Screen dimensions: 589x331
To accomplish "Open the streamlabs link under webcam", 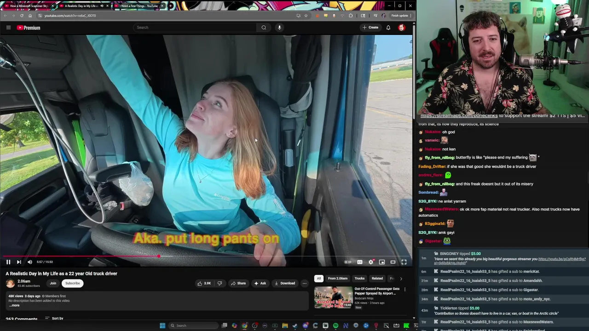I will [459, 116].
